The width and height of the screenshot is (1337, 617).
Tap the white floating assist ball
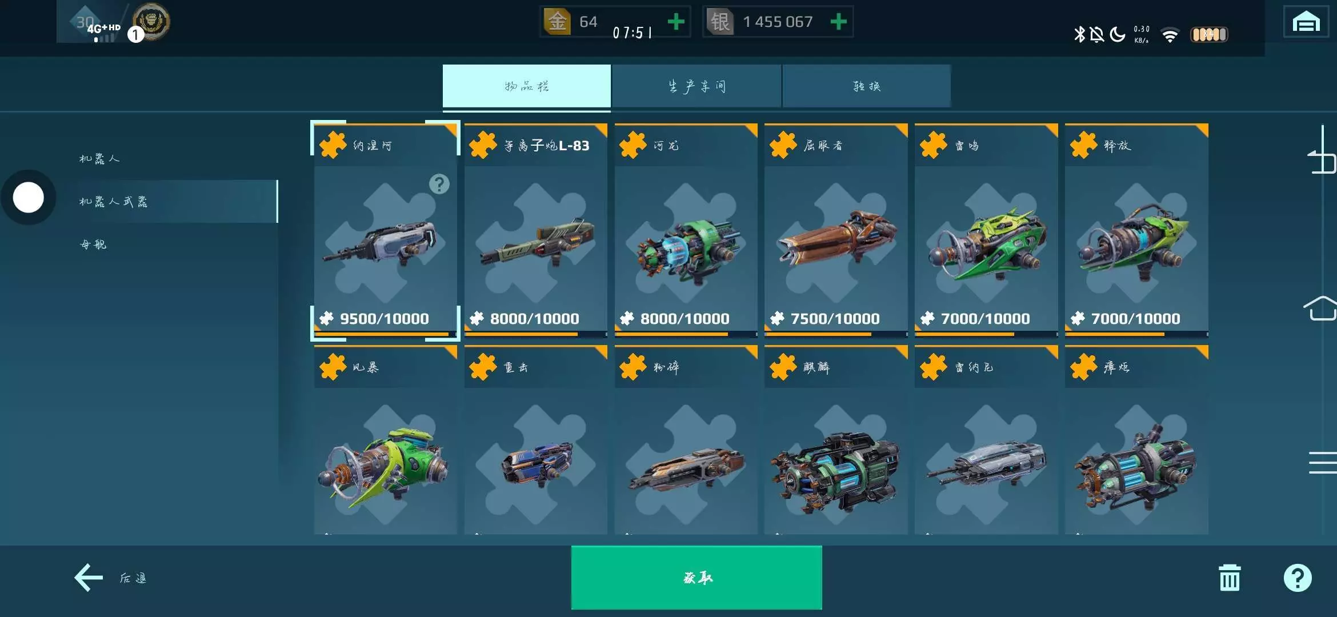(28, 197)
